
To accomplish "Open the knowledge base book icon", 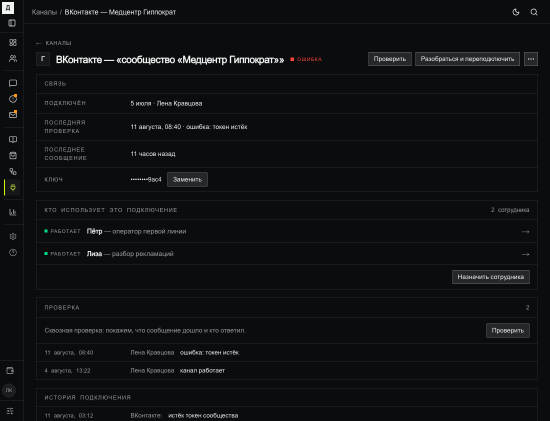I will pos(13,139).
